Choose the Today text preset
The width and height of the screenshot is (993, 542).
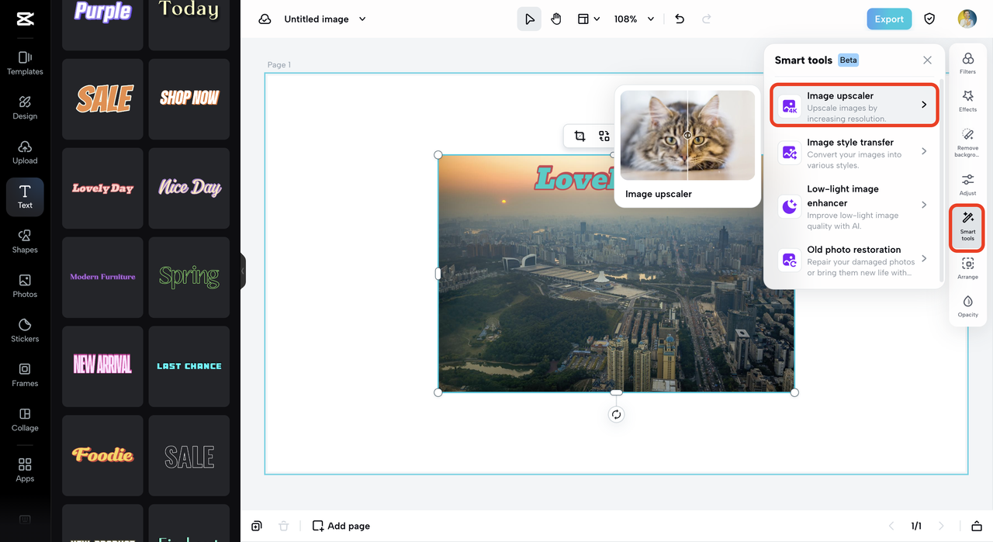click(189, 25)
